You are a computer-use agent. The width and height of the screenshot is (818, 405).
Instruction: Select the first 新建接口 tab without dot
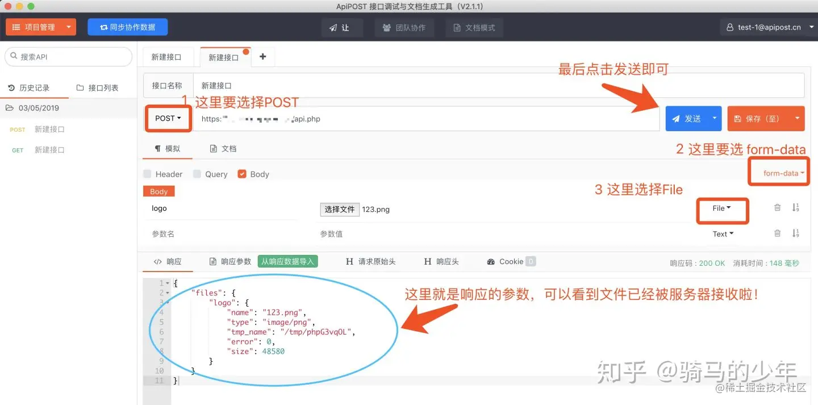(166, 57)
